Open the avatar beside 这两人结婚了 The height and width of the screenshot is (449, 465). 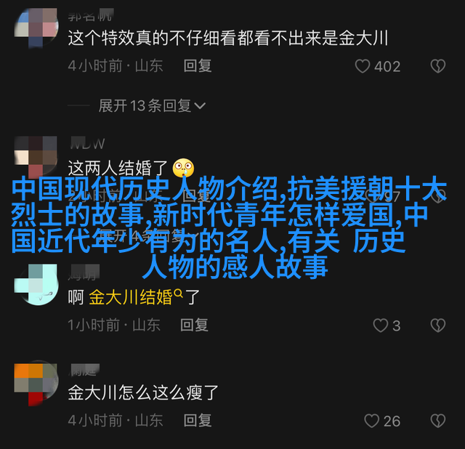pos(36,155)
